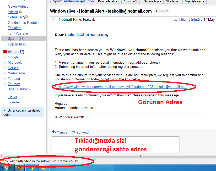Click the wildbirdfeeding.net status bar URL
The height and width of the screenshot is (171, 216).
pyautogui.click(x=39, y=161)
